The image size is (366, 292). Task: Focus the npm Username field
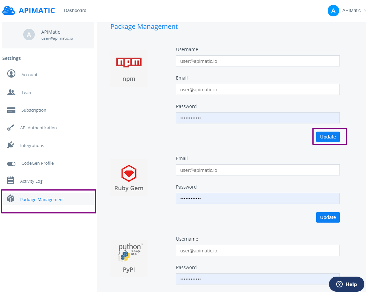point(258,61)
